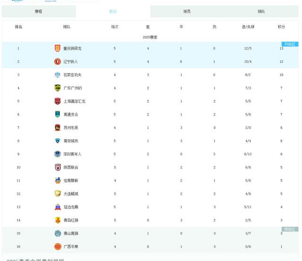Select the 球队 teams tab

click(x=261, y=11)
